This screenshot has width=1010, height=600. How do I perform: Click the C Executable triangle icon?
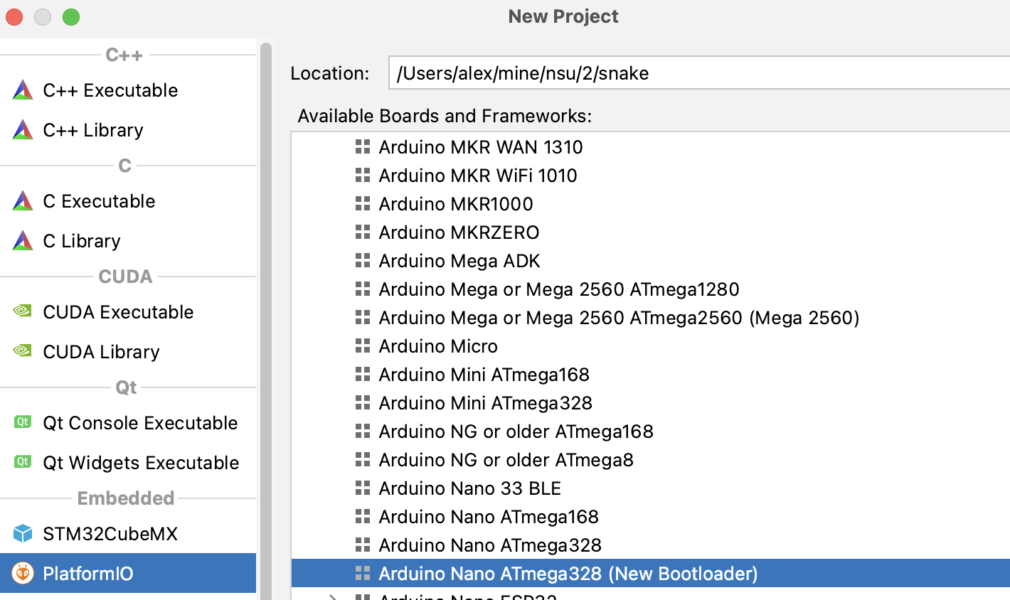tap(23, 201)
